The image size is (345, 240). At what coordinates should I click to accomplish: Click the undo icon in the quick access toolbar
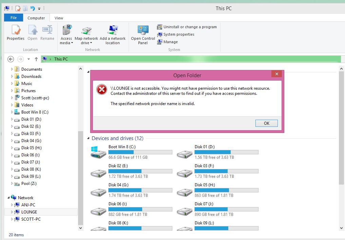pyautogui.click(x=33, y=8)
